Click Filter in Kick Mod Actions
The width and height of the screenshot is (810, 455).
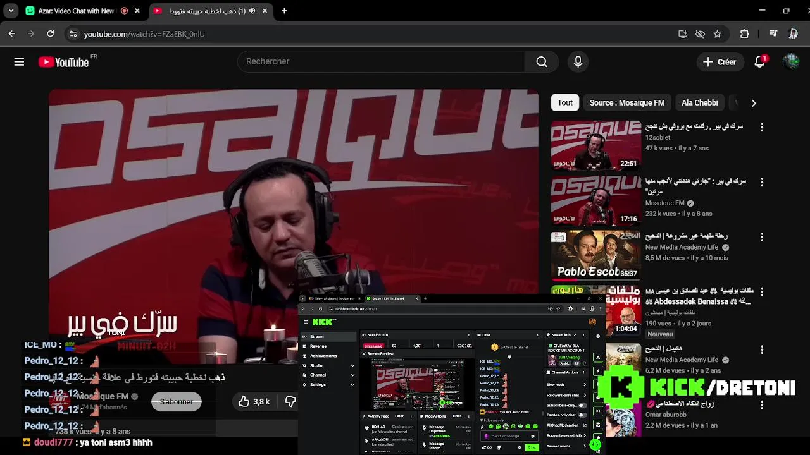457,416
